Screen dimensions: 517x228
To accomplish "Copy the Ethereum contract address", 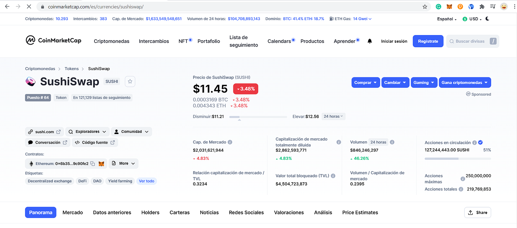I will tap(93, 163).
